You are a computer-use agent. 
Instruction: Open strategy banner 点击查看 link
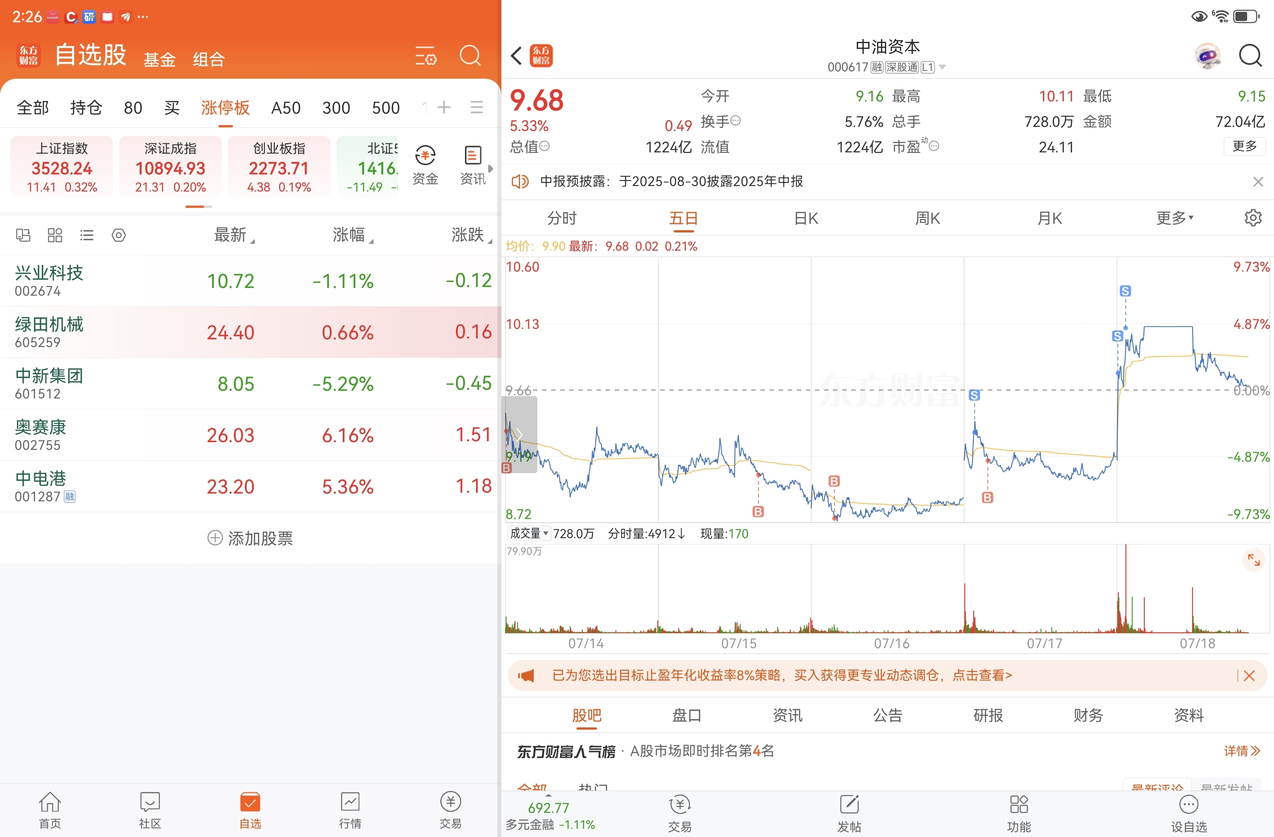(982, 676)
